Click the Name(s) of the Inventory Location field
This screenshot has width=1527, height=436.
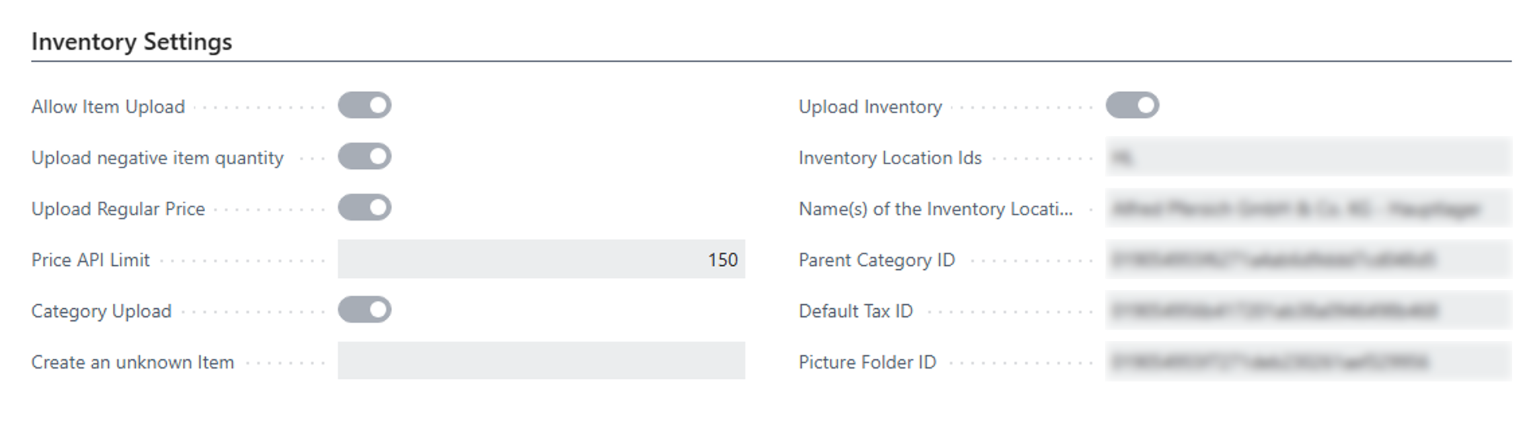(1308, 208)
